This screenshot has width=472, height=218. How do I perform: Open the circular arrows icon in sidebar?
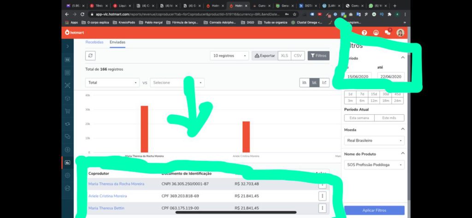pyautogui.click(x=67, y=124)
